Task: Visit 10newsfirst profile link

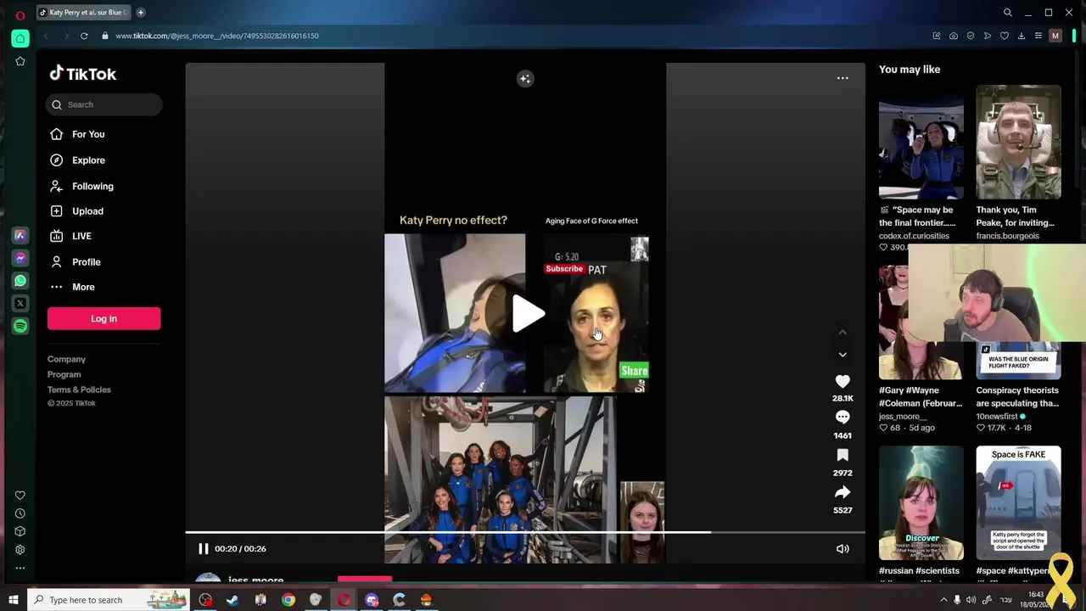Action: (996, 417)
